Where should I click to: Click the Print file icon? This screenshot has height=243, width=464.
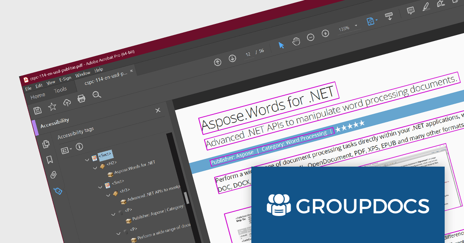point(81,99)
